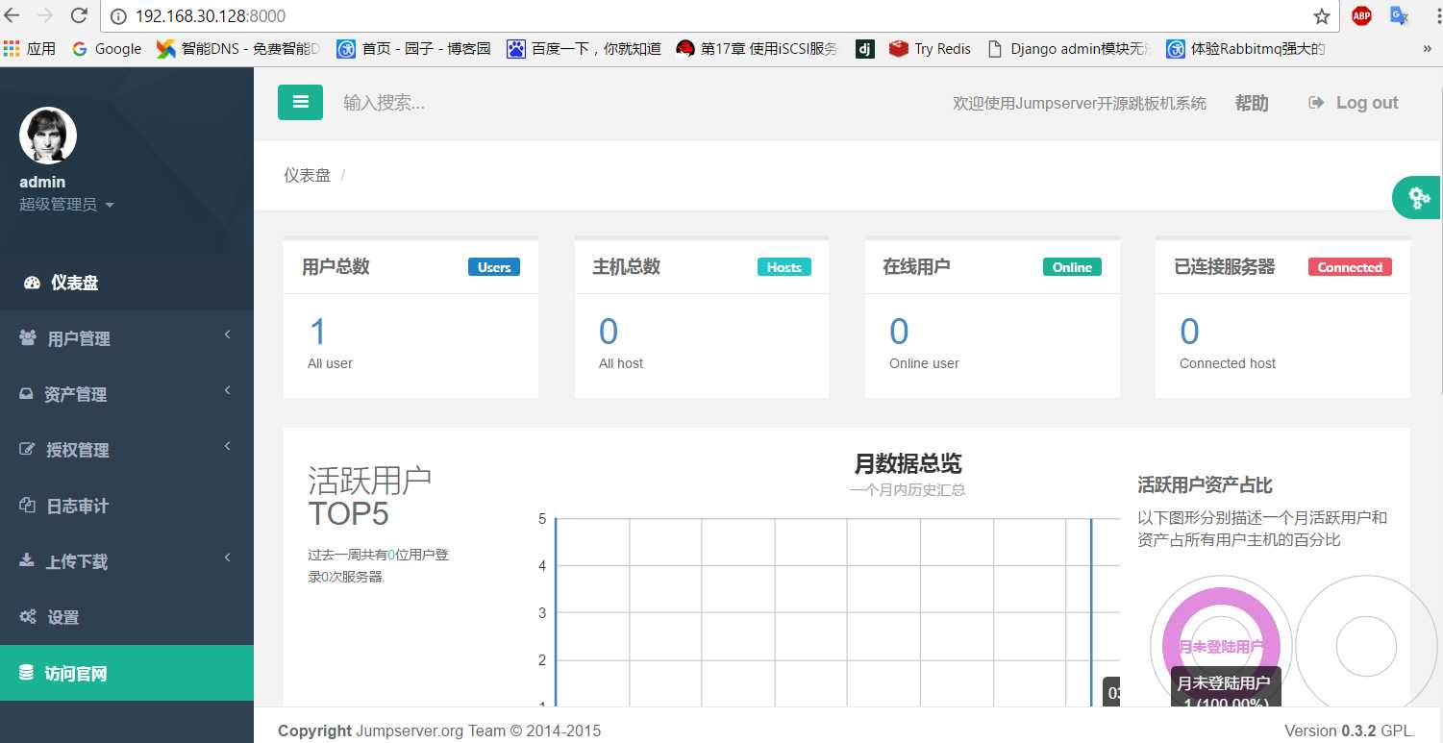Expand the 资产管理 chevron arrow
1443x743 pixels.
pyautogui.click(x=228, y=391)
